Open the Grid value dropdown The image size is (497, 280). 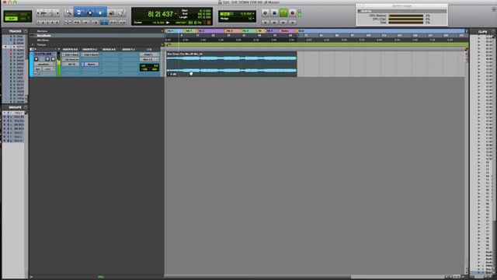(252, 14)
